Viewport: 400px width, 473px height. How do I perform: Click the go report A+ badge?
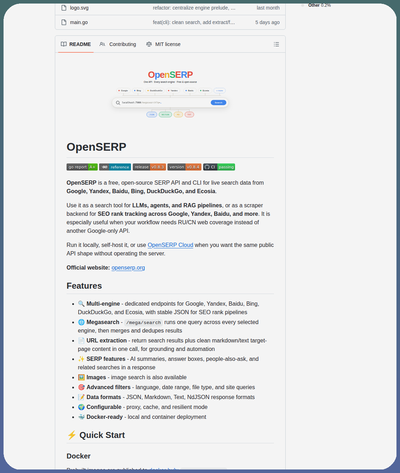(82, 167)
